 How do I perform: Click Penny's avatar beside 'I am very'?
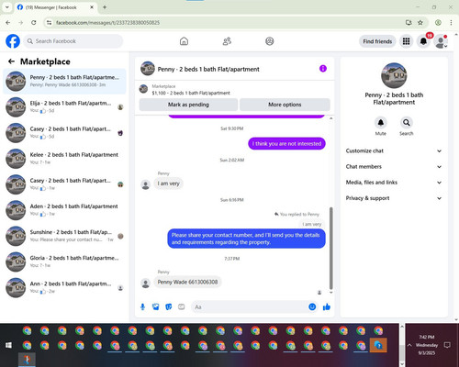tap(146, 184)
